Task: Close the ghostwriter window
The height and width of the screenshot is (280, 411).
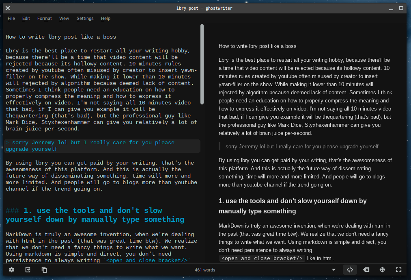Action: (8, 8)
